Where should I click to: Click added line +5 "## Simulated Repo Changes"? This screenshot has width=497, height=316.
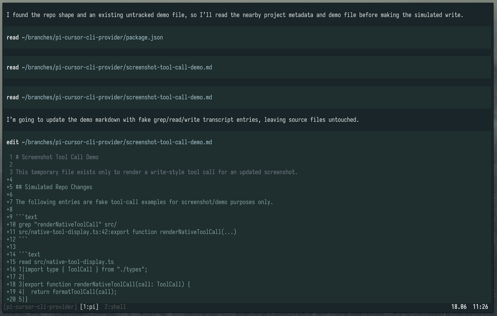click(x=49, y=187)
